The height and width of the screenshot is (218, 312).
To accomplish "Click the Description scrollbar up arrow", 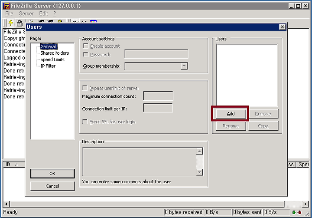I will (199, 151).
